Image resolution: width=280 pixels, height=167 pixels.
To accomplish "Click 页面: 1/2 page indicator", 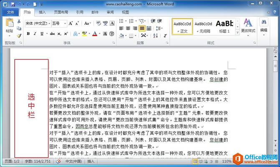I will [12, 162].
